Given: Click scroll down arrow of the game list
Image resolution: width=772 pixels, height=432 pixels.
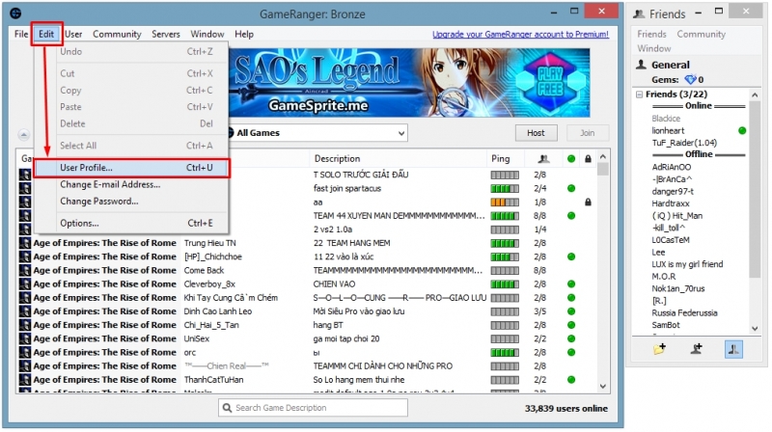Looking at the screenshot, I should coord(603,387).
